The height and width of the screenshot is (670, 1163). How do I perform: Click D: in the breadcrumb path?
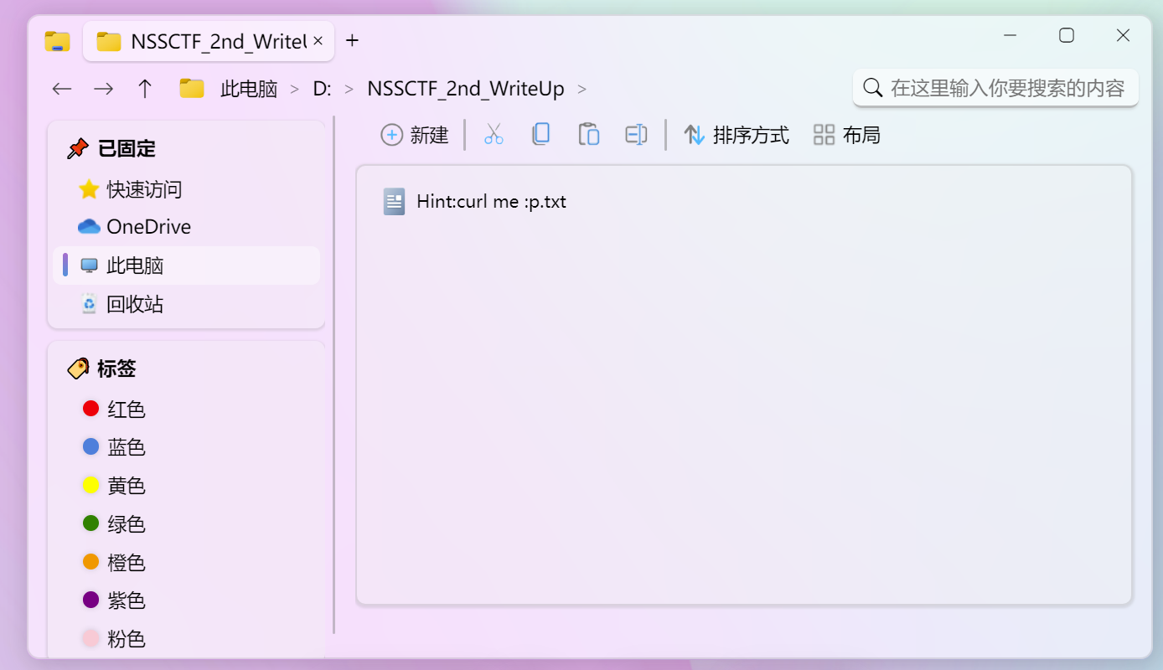(322, 89)
